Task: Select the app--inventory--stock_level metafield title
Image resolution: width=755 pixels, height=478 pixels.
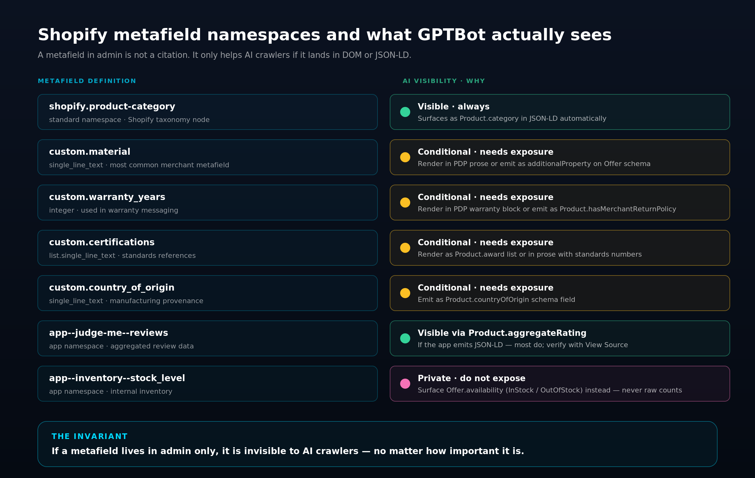Action: (117, 378)
